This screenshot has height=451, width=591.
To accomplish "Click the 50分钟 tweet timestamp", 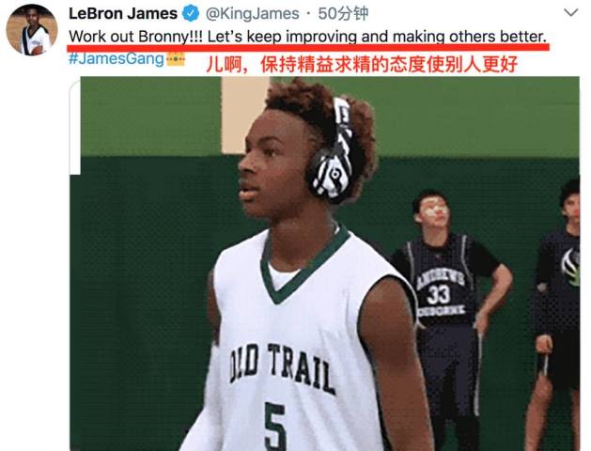I will point(343,13).
